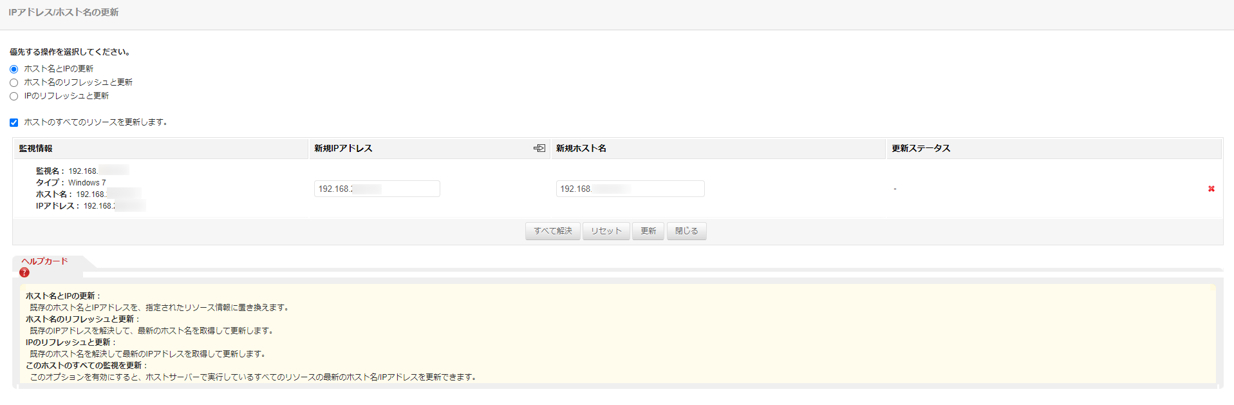Image resolution: width=1234 pixels, height=405 pixels.
Task: Click the 新規IPアドレス input field
Action: point(377,189)
